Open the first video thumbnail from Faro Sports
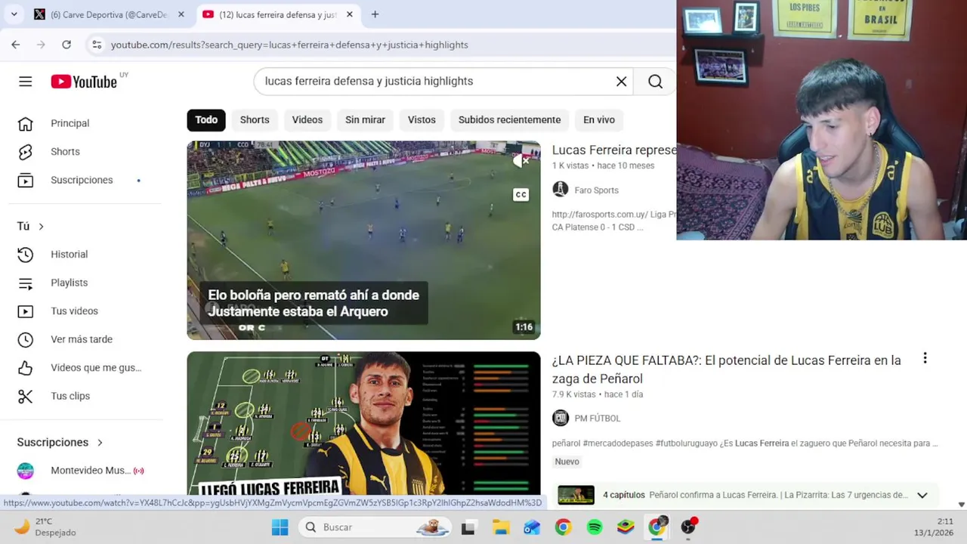967x544 pixels. click(x=363, y=240)
